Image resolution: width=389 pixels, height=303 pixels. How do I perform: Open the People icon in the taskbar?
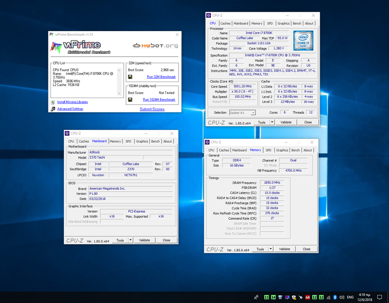pos(256,297)
